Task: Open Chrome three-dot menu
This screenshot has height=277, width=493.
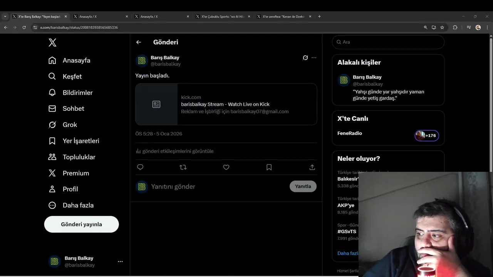Action: pos(488,27)
